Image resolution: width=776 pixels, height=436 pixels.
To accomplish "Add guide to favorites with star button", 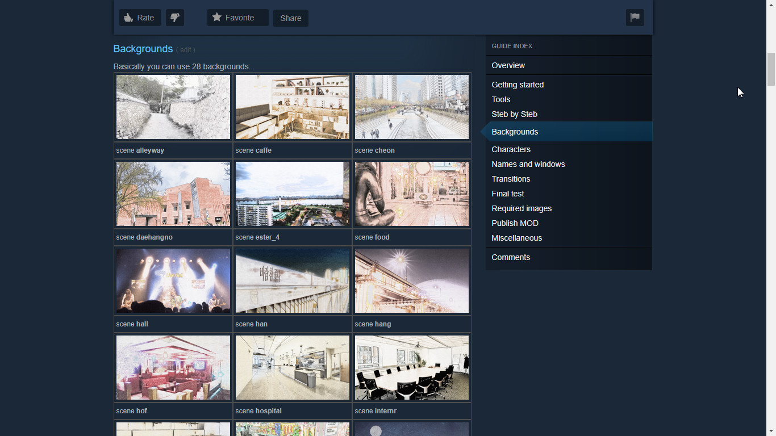I will (237, 18).
